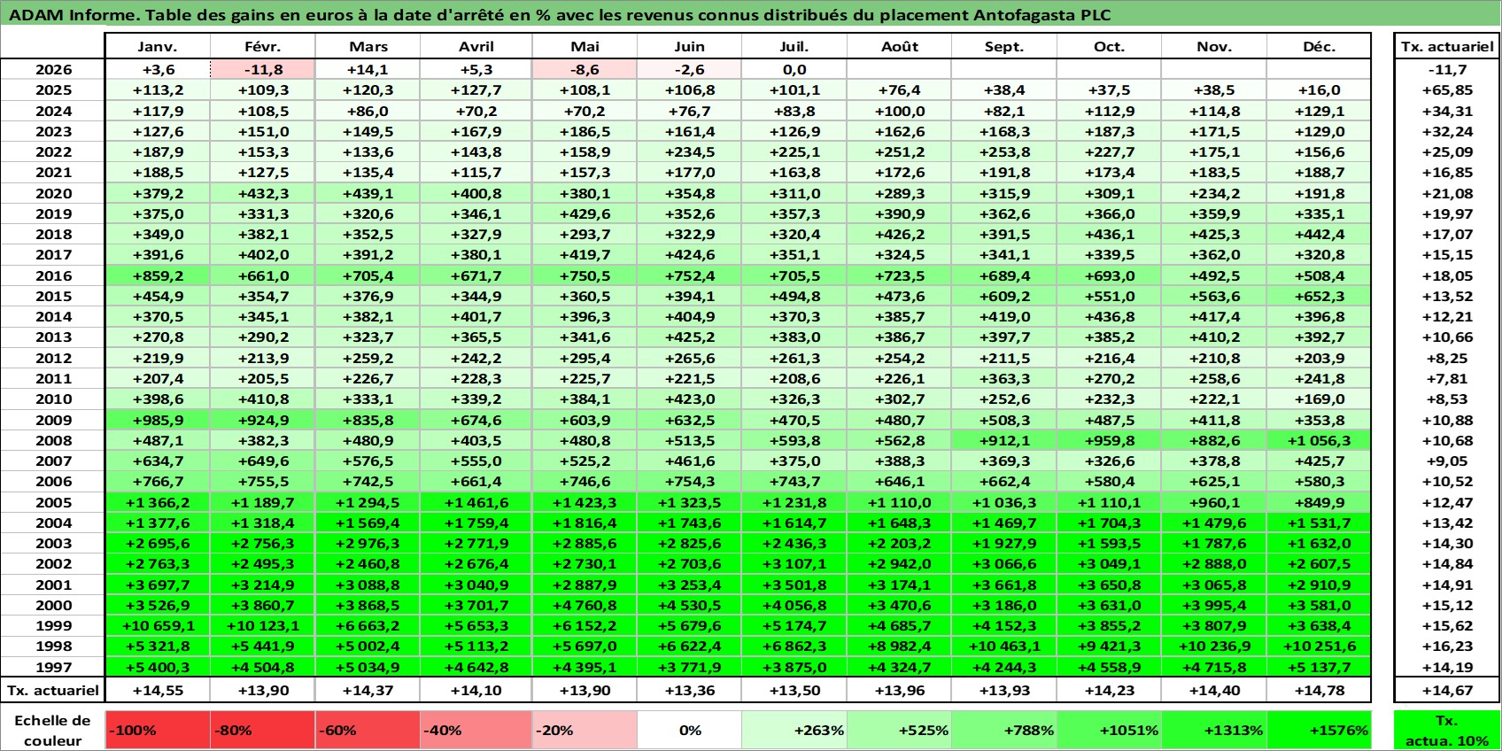Click the 'Nov.' column header

[1214, 47]
